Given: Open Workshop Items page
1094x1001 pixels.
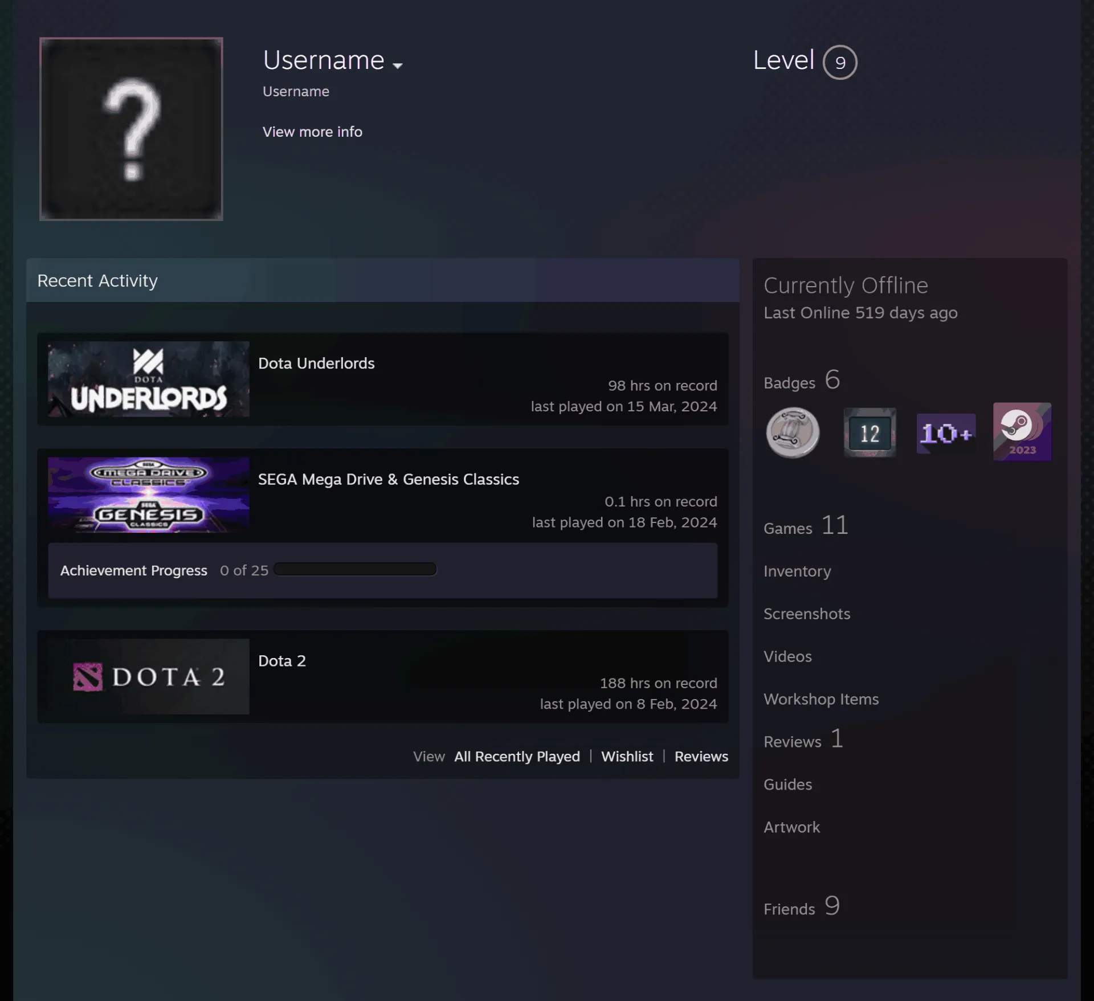Looking at the screenshot, I should pyautogui.click(x=821, y=699).
